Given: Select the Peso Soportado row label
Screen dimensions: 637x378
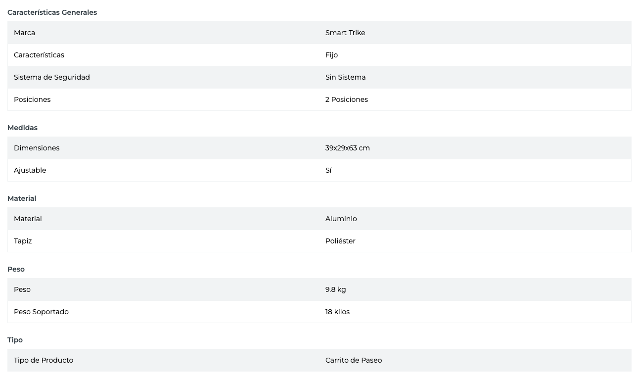Looking at the screenshot, I should [41, 312].
